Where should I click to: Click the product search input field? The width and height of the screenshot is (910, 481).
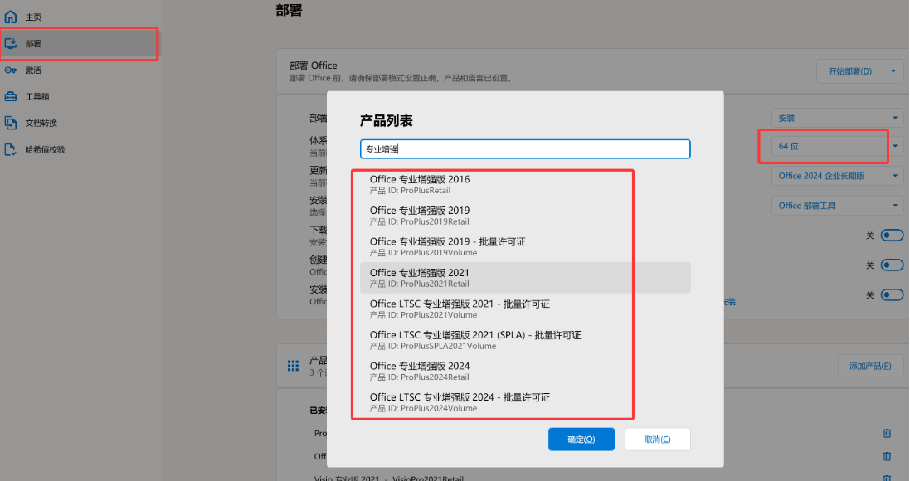pos(524,149)
